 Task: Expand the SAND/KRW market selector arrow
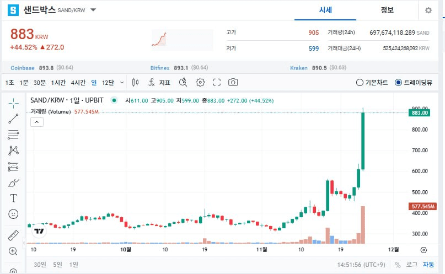(93, 10)
